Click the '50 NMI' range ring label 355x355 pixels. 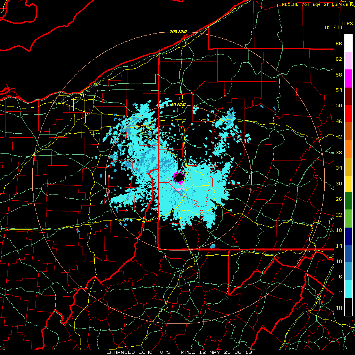click(x=178, y=105)
